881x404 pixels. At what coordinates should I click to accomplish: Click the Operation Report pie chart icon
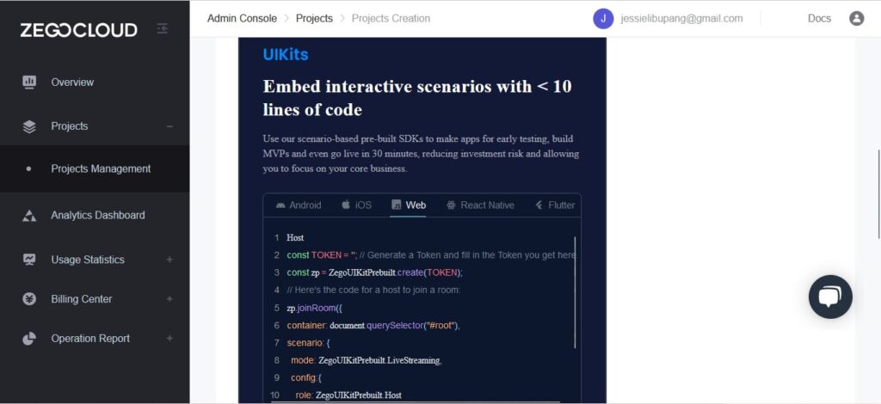[x=29, y=339]
